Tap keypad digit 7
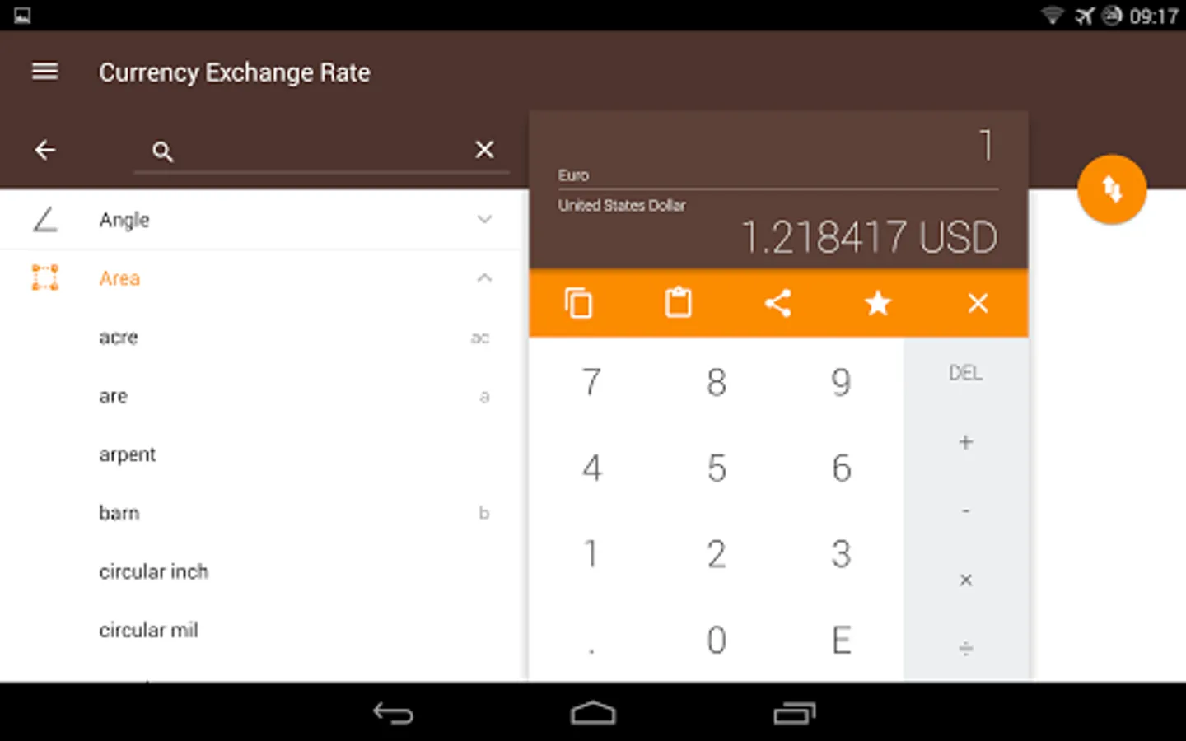The width and height of the screenshot is (1186, 741). 591,382
